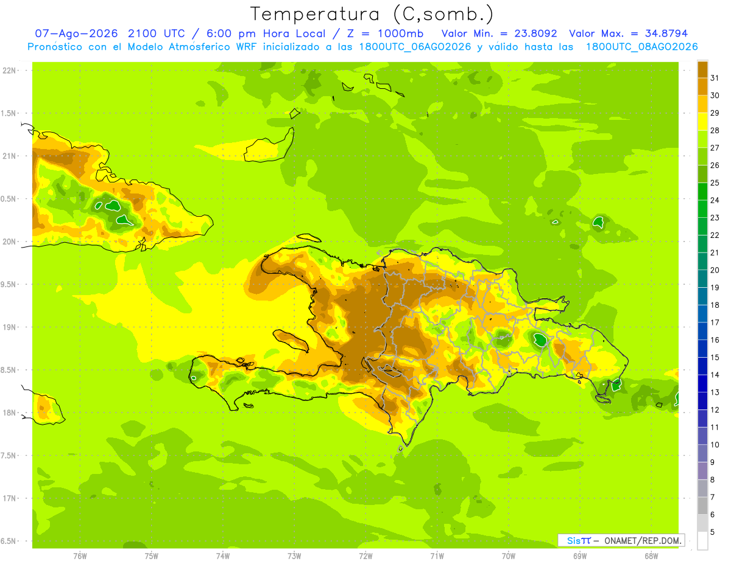Pick the brown colorbar swatch above 31
The image size is (731, 564).
coord(702,69)
